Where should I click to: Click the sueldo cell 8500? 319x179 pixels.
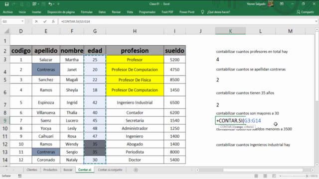[x=174, y=80]
